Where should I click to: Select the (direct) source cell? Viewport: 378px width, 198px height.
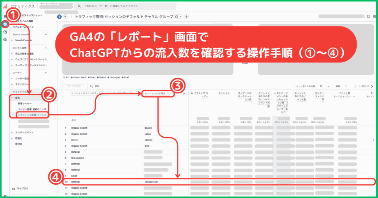coord(148,140)
